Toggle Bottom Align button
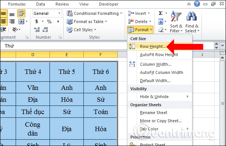The height and width of the screenshot is (146, 226). tap(12, 14)
